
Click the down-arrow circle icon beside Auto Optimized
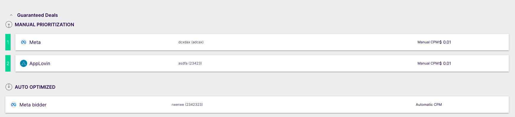9,87
